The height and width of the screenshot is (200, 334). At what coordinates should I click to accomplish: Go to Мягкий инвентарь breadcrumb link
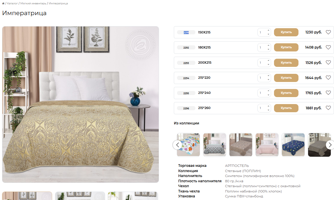click(x=33, y=3)
